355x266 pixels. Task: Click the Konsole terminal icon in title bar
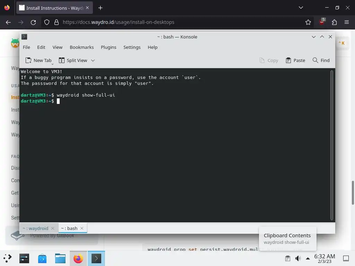(24, 37)
